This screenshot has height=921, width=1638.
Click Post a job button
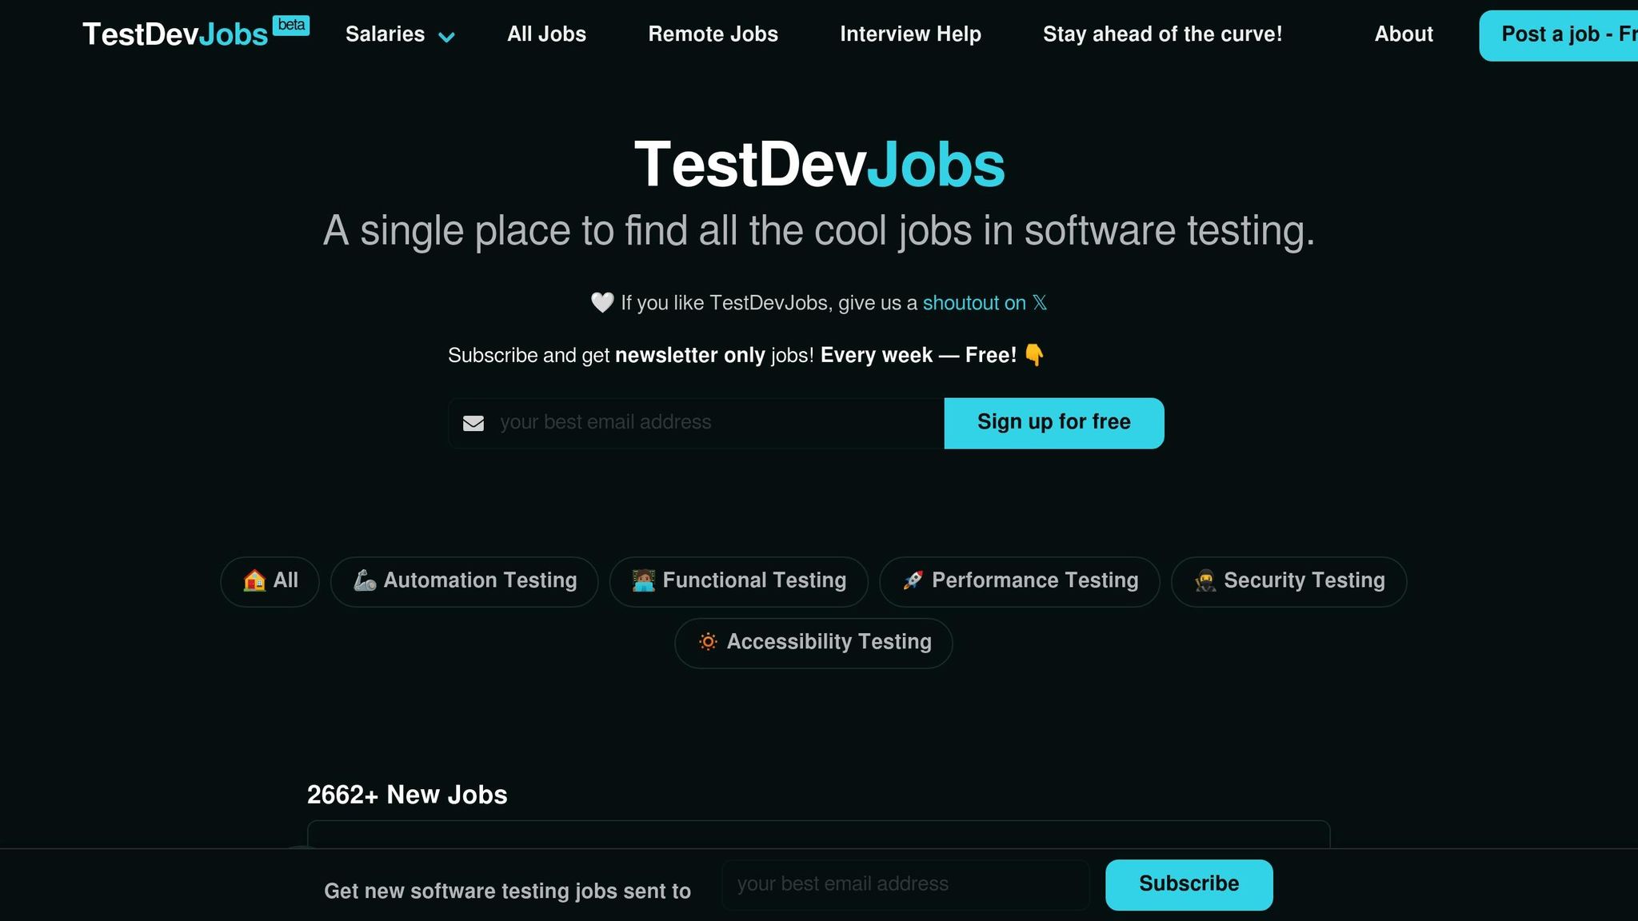click(x=1559, y=35)
